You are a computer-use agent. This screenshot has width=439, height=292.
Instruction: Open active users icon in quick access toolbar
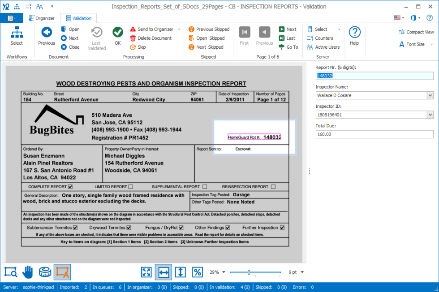pyautogui.click(x=40, y=6)
